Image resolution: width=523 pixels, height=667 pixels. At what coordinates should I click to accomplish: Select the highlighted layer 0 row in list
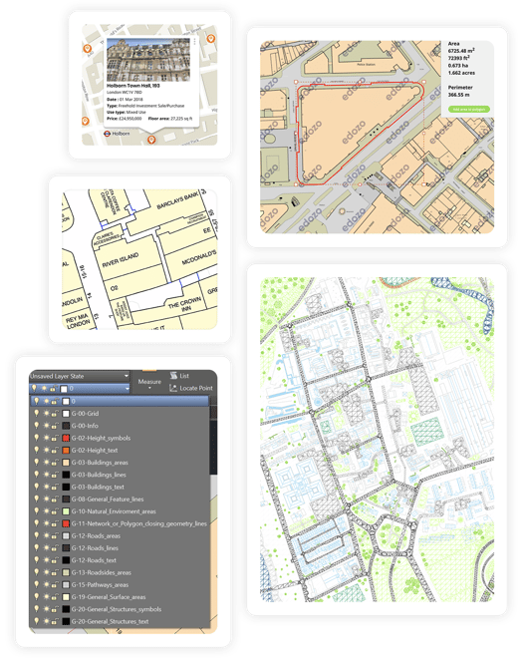click(x=120, y=401)
